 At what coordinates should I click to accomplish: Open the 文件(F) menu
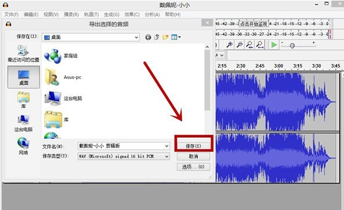(x=12, y=15)
